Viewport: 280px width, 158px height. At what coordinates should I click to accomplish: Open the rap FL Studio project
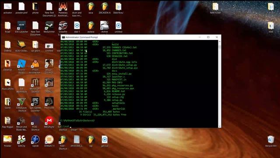click(91, 141)
